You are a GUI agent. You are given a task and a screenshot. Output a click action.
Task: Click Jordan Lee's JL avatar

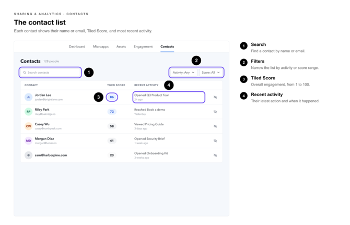(x=28, y=97)
